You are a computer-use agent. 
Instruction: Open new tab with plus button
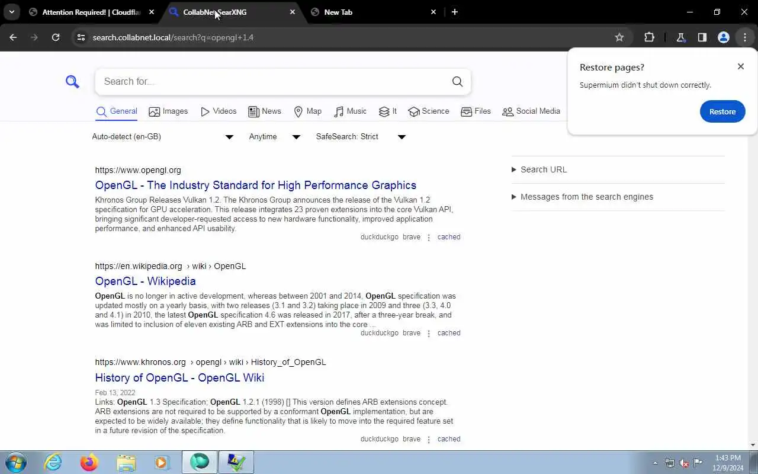pyautogui.click(x=455, y=12)
